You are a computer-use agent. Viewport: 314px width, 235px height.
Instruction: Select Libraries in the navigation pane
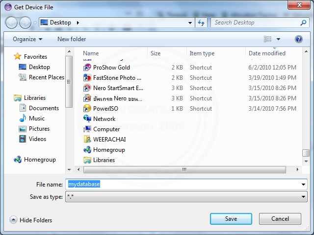pyautogui.click(x=29, y=98)
